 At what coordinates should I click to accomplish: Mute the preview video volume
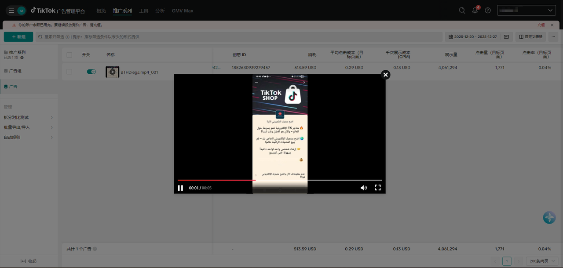coord(364,188)
